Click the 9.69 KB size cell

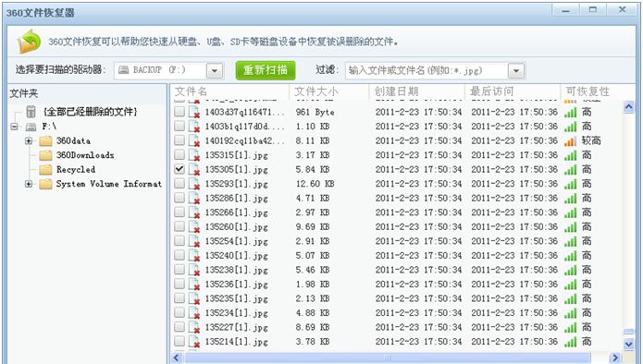(x=313, y=227)
